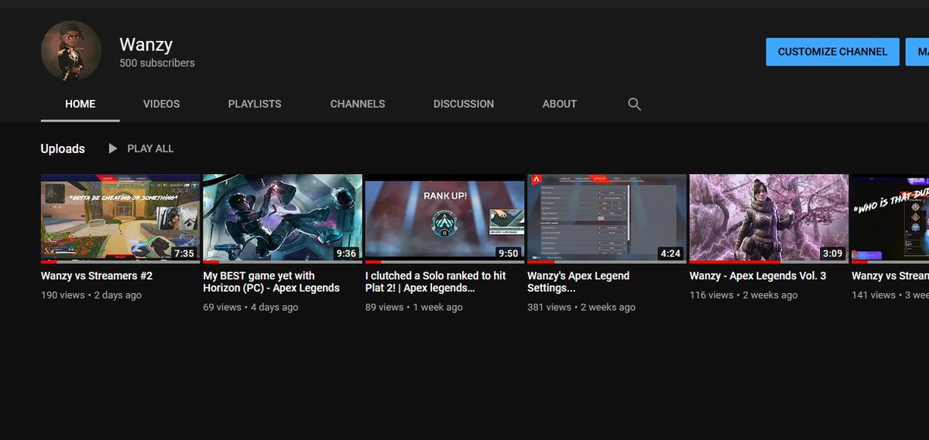Open the Home tab
929x440 pixels.
(x=81, y=104)
